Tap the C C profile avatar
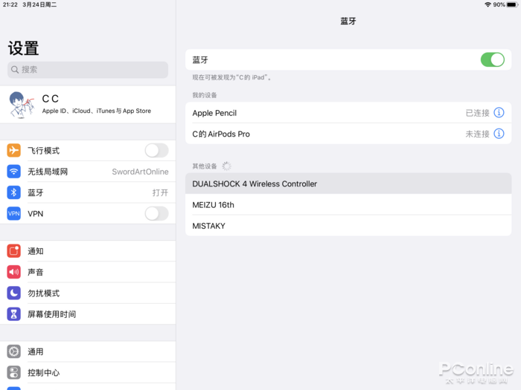 tap(22, 105)
